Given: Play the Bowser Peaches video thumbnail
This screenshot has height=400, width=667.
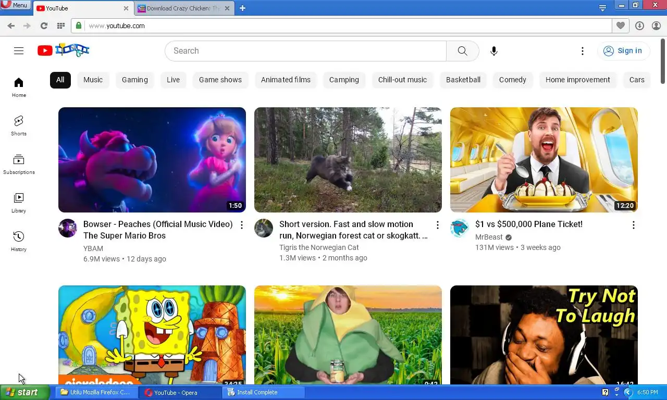Looking at the screenshot, I should [x=152, y=160].
